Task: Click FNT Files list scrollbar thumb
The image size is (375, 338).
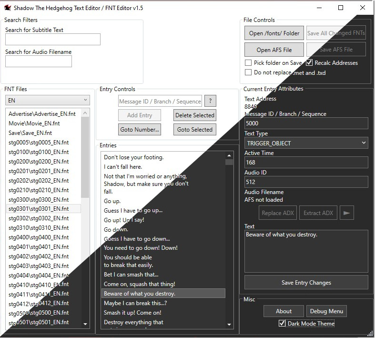Action: pos(85,157)
